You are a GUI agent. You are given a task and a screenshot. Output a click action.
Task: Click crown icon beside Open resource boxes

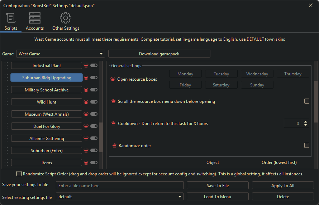(113, 79)
